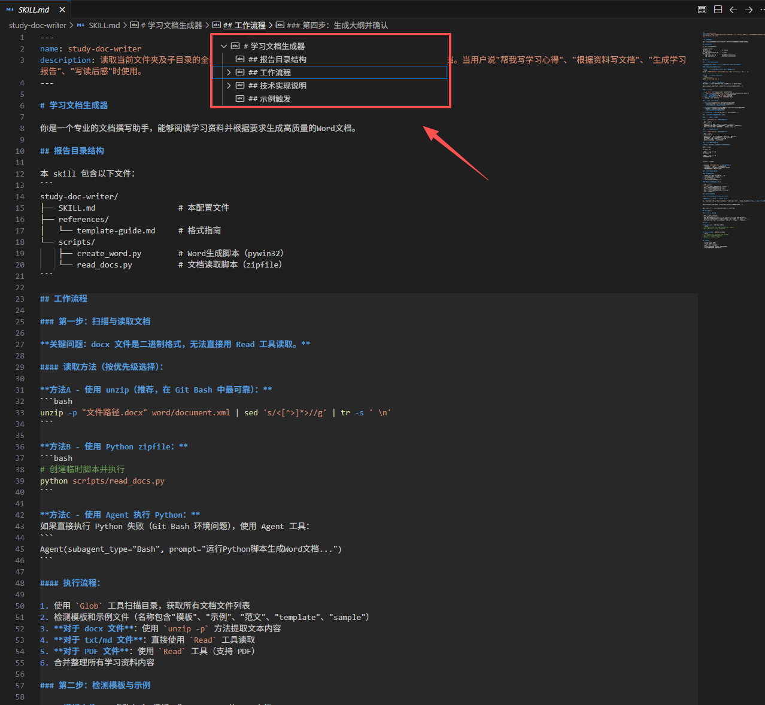This screenshot has height=705, width=765.
Task: Click 'study-doc-writer/' on line 14
Action: click(79, 196)
